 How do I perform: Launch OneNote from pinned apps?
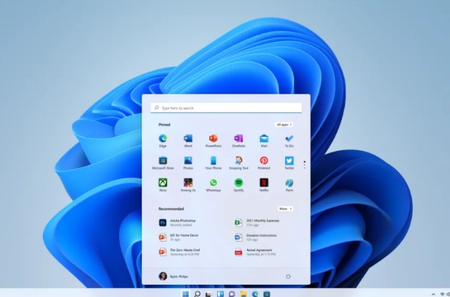[239, 139]
